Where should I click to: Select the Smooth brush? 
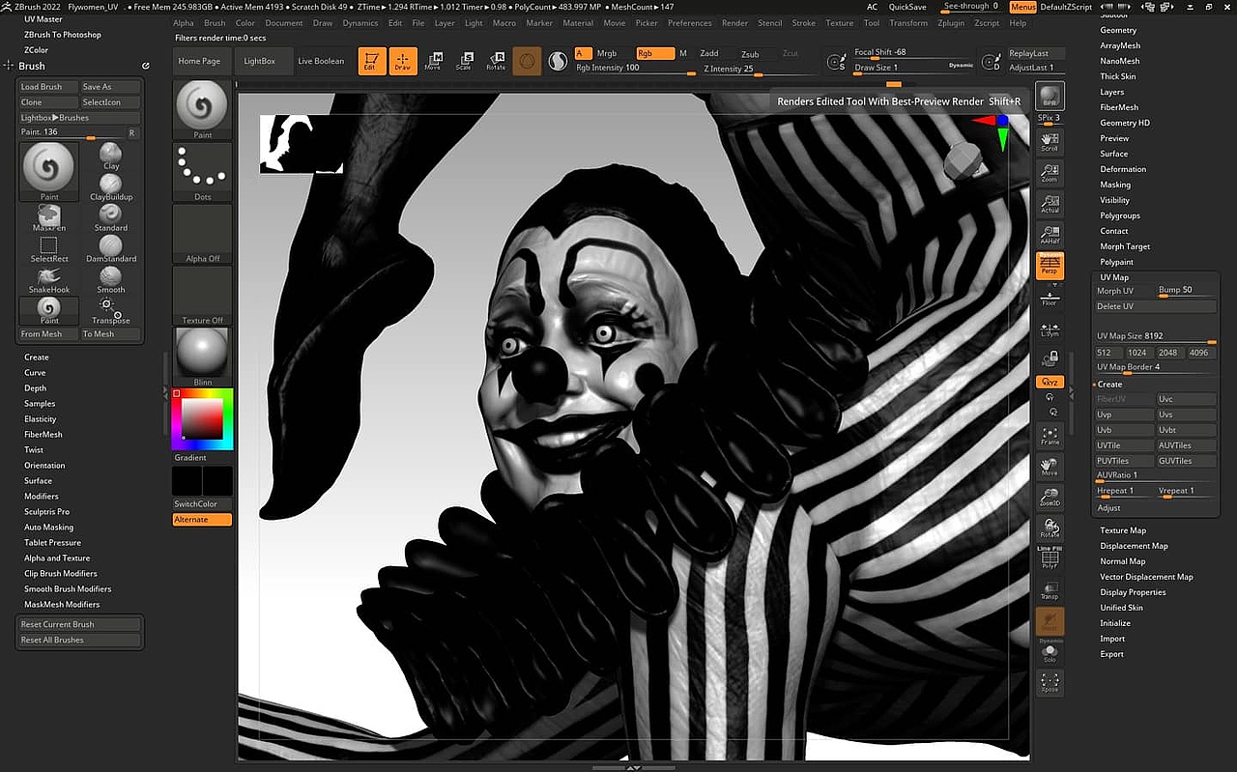click(x=111, y=280)
